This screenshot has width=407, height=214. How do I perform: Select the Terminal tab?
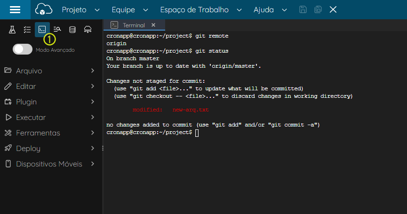134,25
